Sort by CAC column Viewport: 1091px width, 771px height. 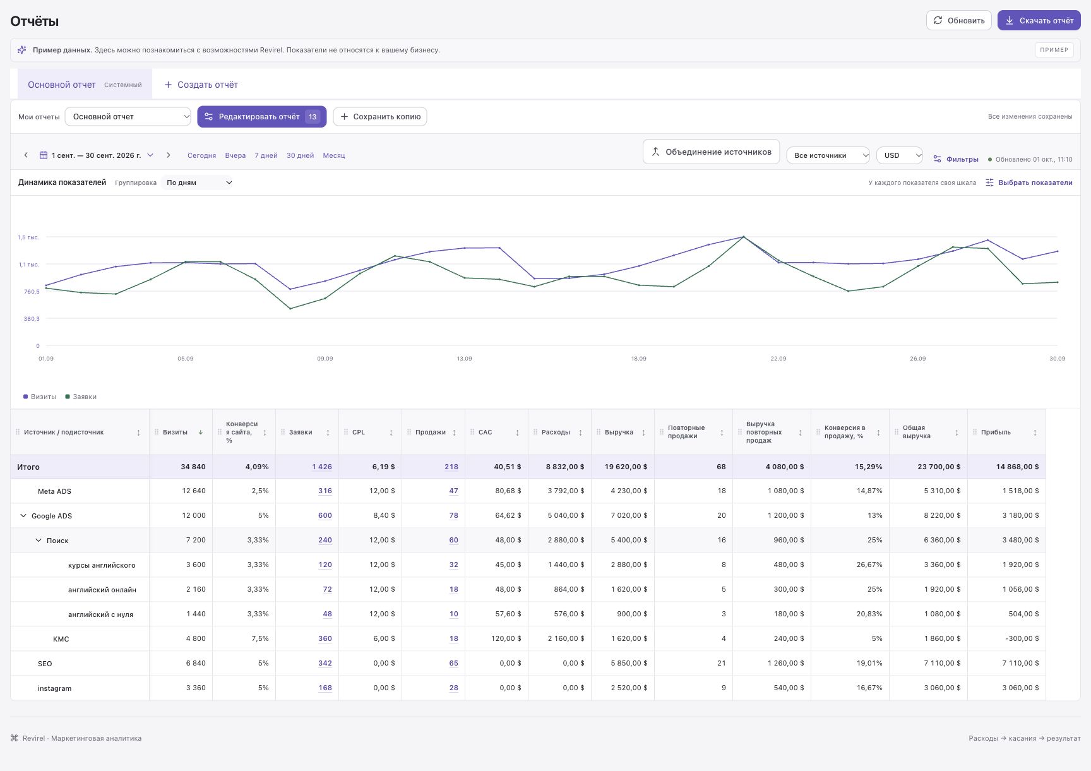pos(517,433)
